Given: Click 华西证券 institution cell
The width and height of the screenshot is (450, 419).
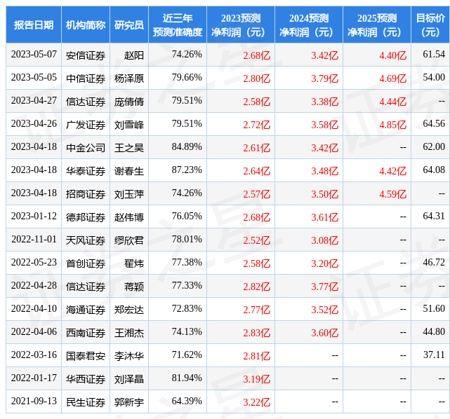Looking at the screenshot, I should 86,380.
